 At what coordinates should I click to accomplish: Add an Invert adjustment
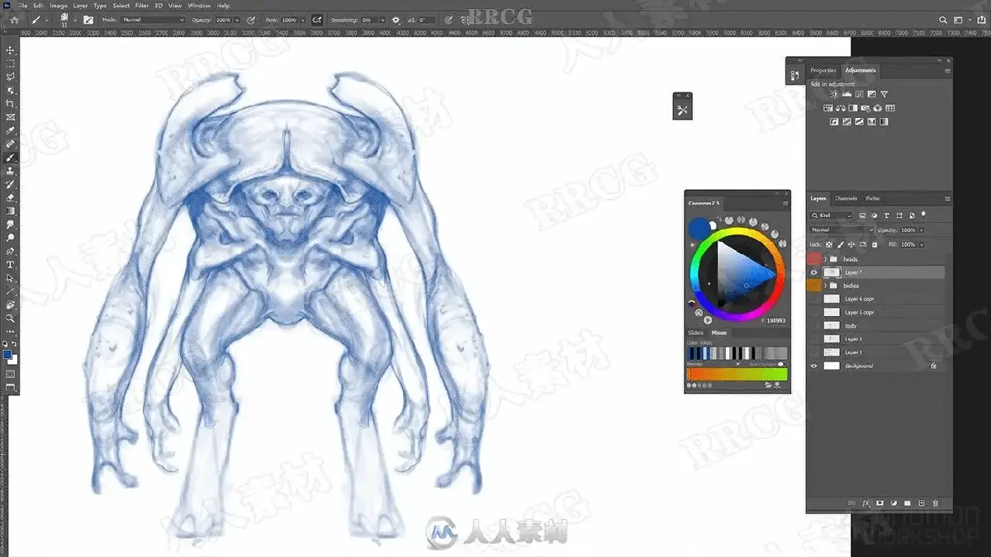click(x=834, y=121)
